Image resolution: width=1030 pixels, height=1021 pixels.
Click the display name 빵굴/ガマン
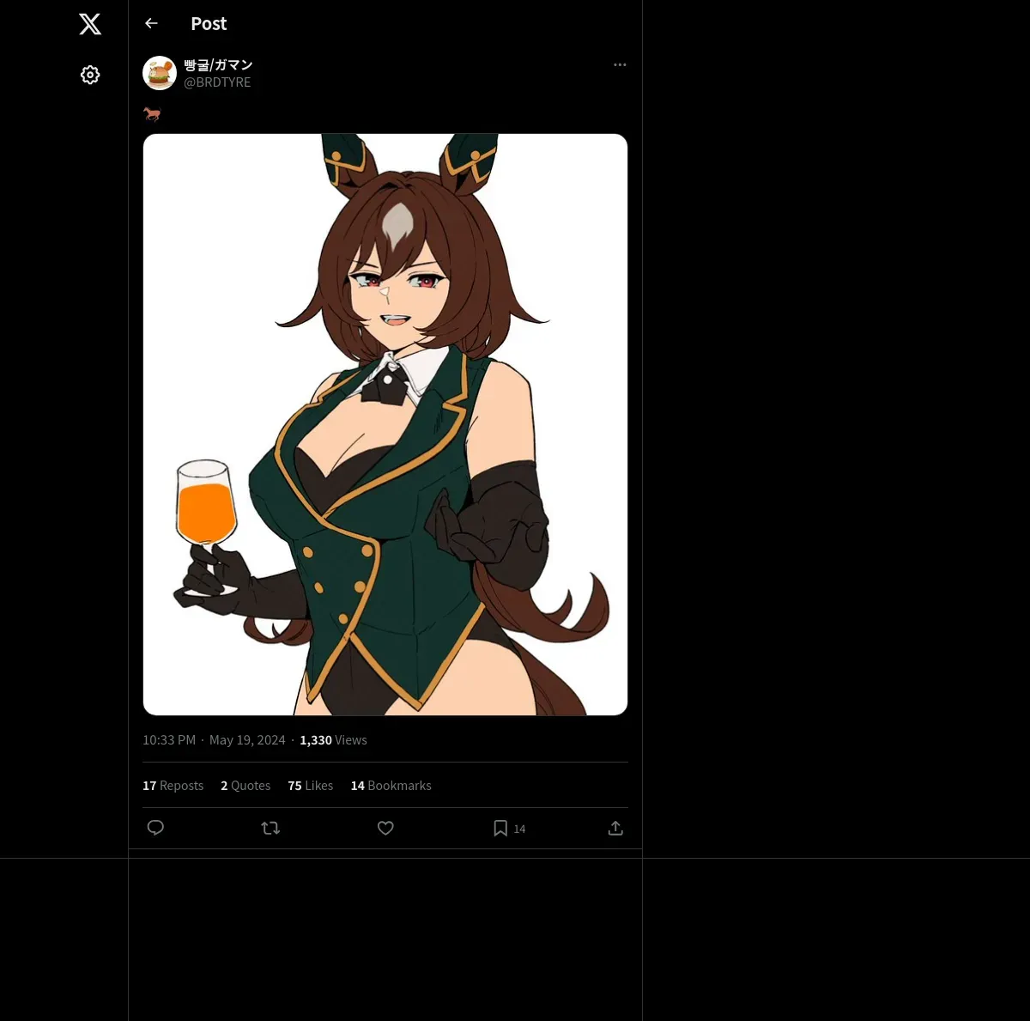point(218,65)
